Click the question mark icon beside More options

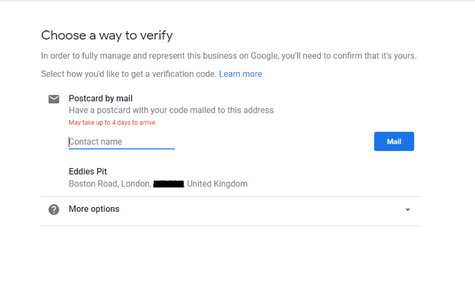point(54,210)
